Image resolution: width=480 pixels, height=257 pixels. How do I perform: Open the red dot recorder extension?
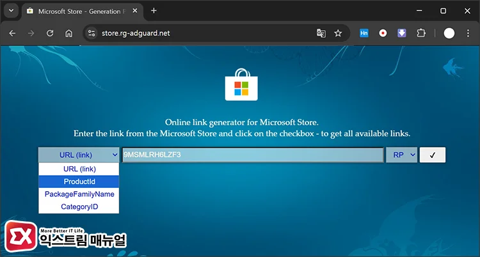[383, 33]
